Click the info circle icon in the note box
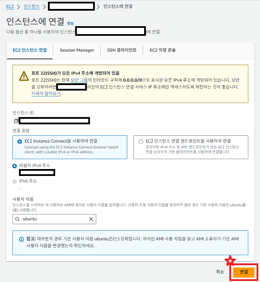 21,239
